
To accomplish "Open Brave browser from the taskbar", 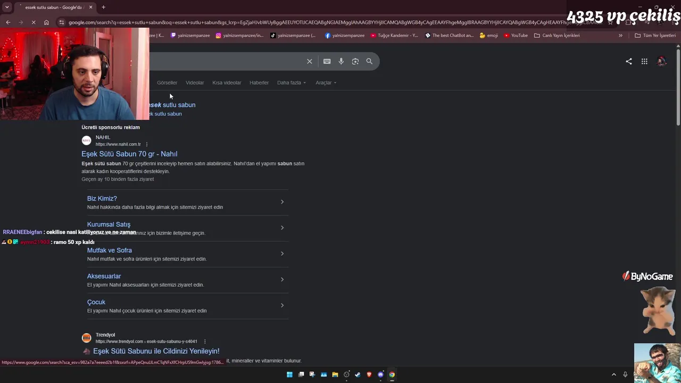I will pyautogui.click(x=369, y=374).
